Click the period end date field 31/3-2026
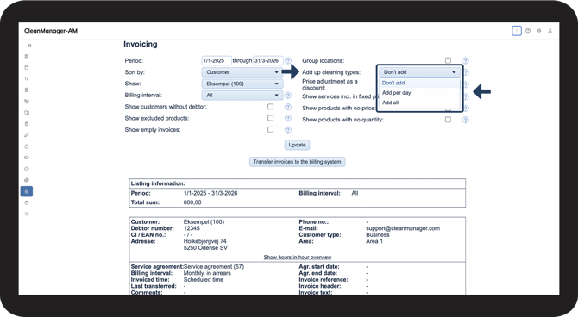 [x=267, y=61]
